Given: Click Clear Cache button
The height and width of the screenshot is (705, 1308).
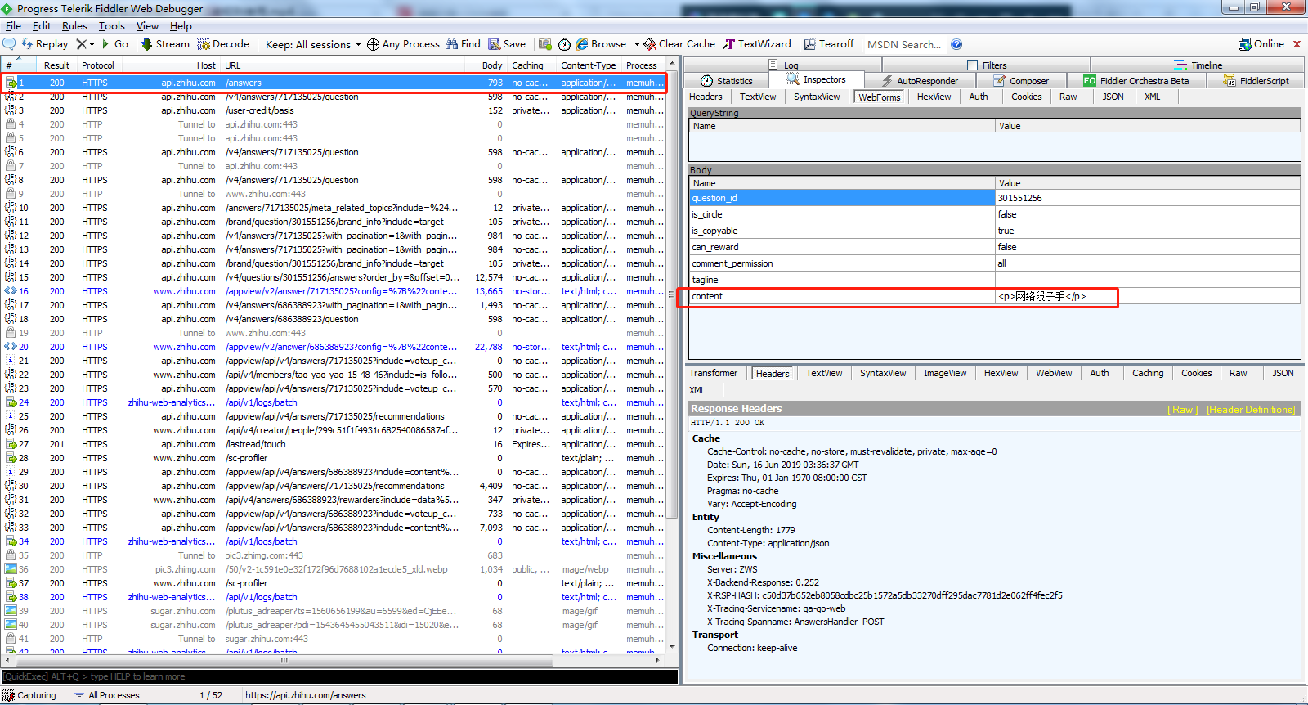Looking at the screenshot, I should [x=679, y=44].
